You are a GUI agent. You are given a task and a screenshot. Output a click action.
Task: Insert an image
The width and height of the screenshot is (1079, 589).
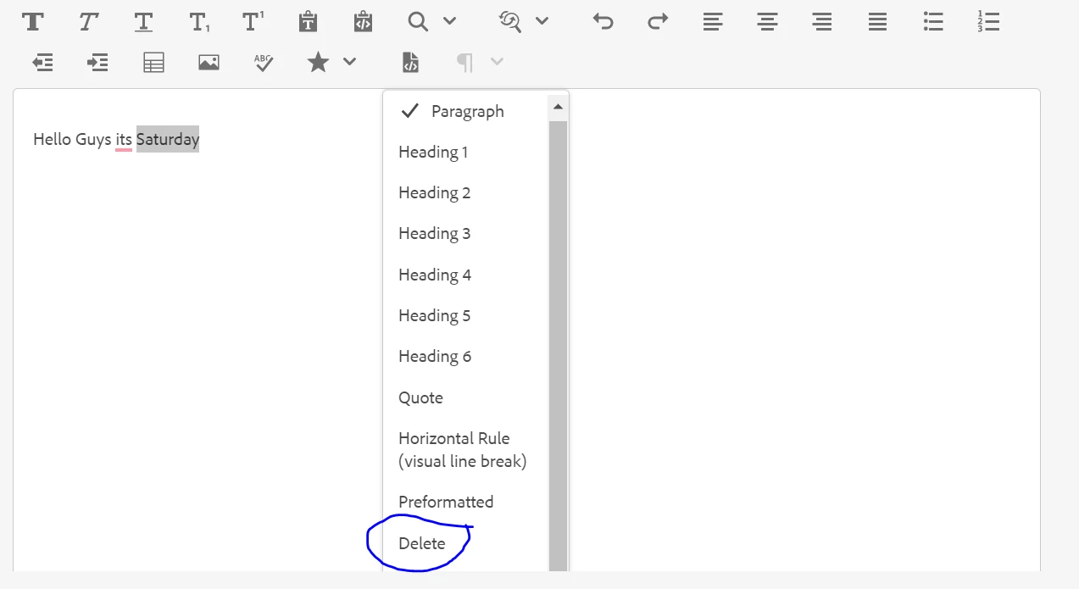[x=209, y=62]
